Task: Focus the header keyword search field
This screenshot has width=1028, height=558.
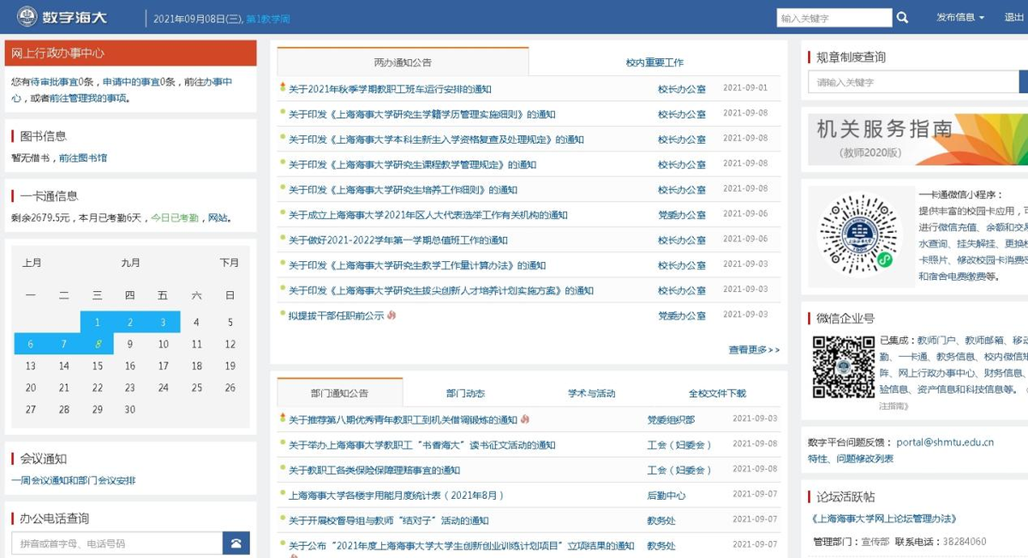Action: [834, 18]
